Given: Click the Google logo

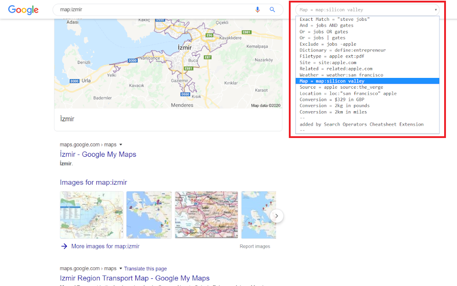Looking at the screenshot, I should click(x=23, y=10).
